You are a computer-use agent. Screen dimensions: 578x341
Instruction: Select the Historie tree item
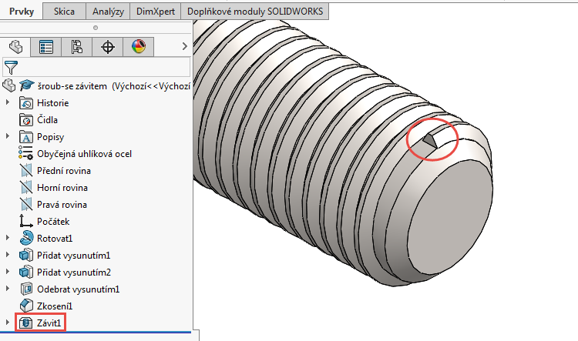(x=52, y=103)
